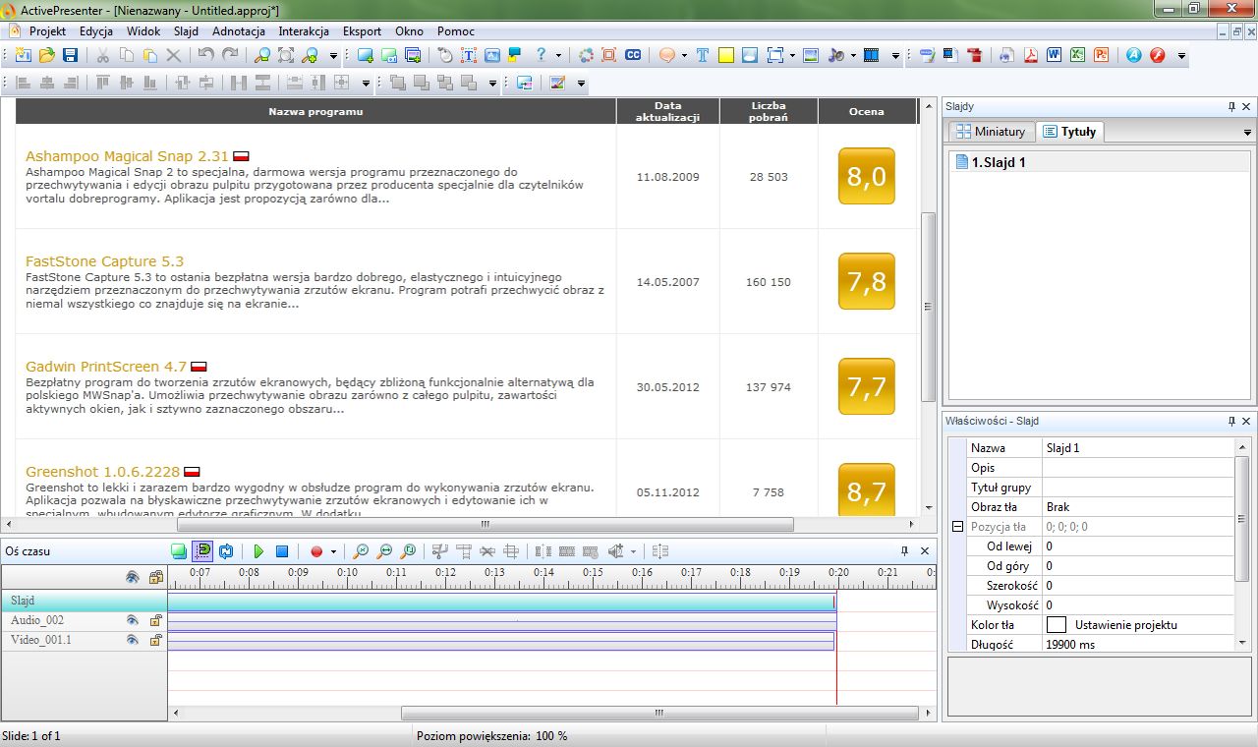Open the Projekt menu

(x=47, y=31)
